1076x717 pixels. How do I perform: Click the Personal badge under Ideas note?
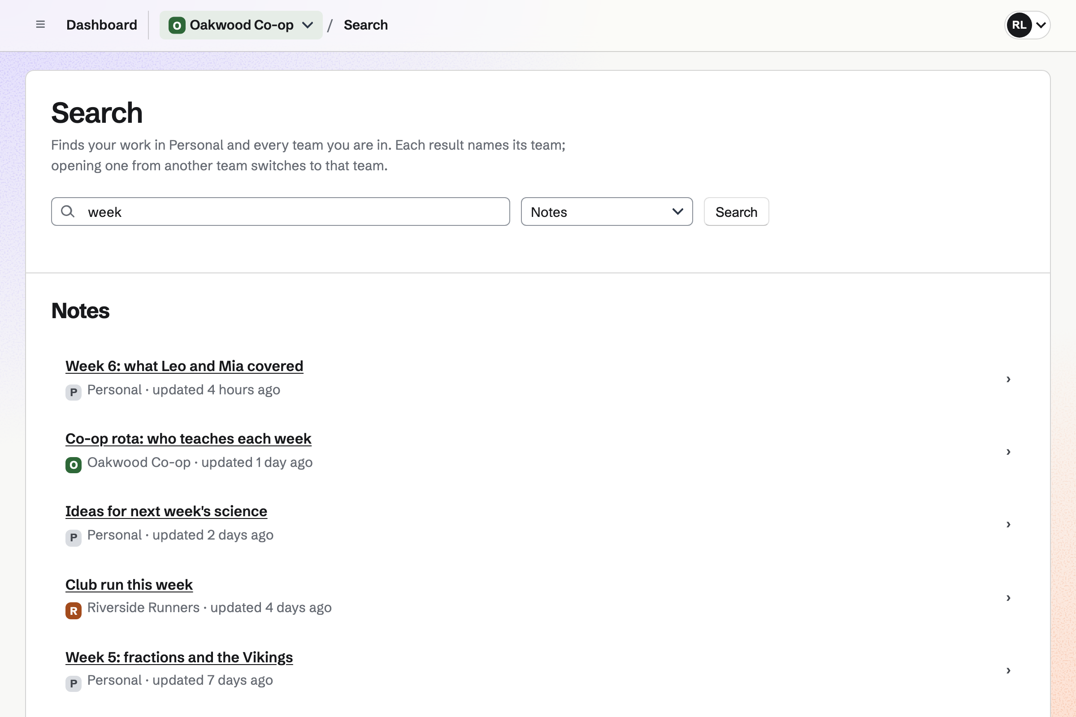click(x=73, y=538)
